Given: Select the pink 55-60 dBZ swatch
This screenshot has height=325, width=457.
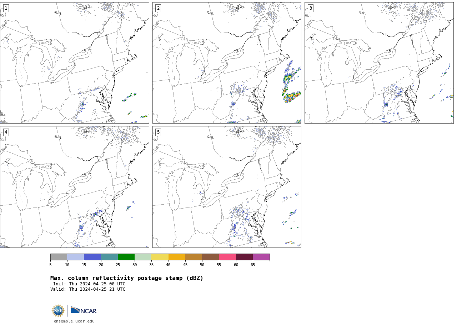Looking at the screenshot, I should (x=227, y=257).
